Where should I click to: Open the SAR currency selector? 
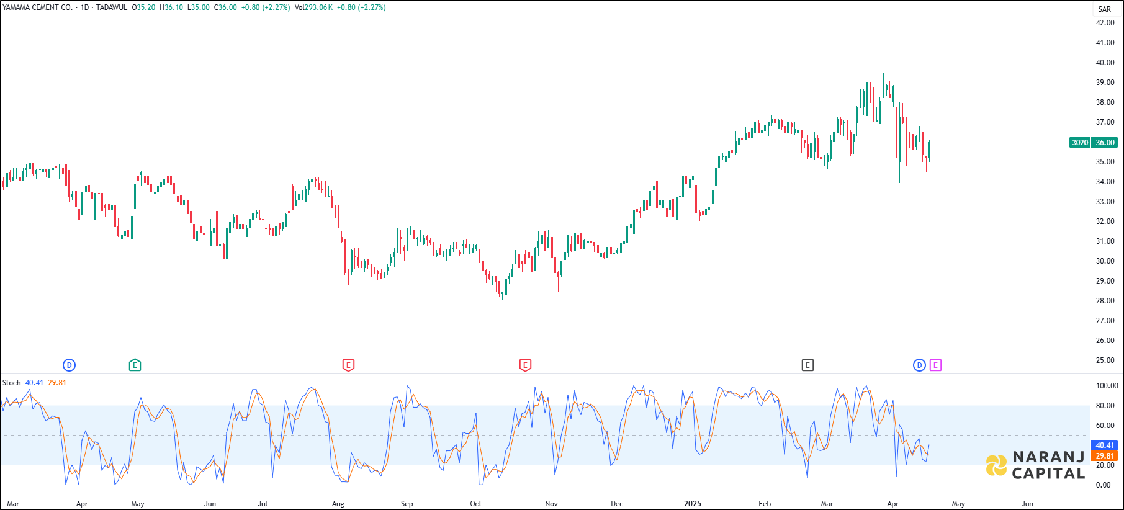tap(1105, 9)
